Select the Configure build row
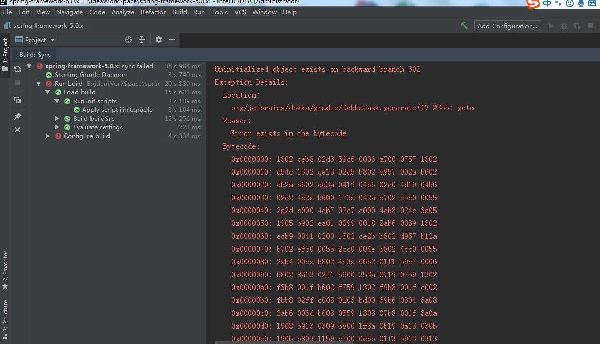Viewport: 600px width, 344px height. click(x=115, y=136)
